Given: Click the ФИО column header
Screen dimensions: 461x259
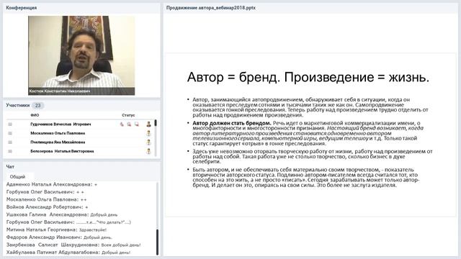Looking at the screenshot, I should click(35, 115).
